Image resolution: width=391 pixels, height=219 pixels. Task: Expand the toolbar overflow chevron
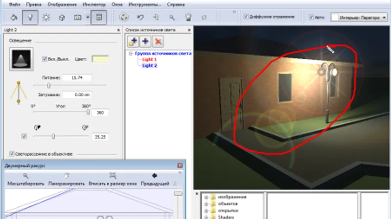[234, 12]
